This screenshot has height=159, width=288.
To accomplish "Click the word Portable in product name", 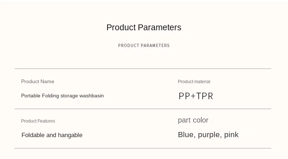I will point(31,96).
